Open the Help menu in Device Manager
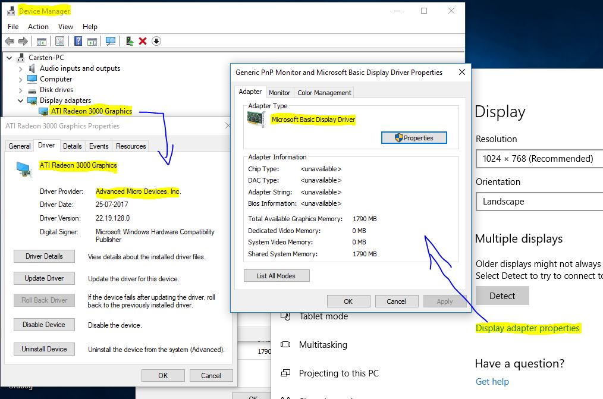Viewport: 603px width, 399px height. point(90,27)
